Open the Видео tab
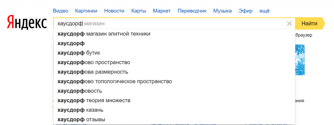Viewport: 334px width, 125px height. click(60, 11)
